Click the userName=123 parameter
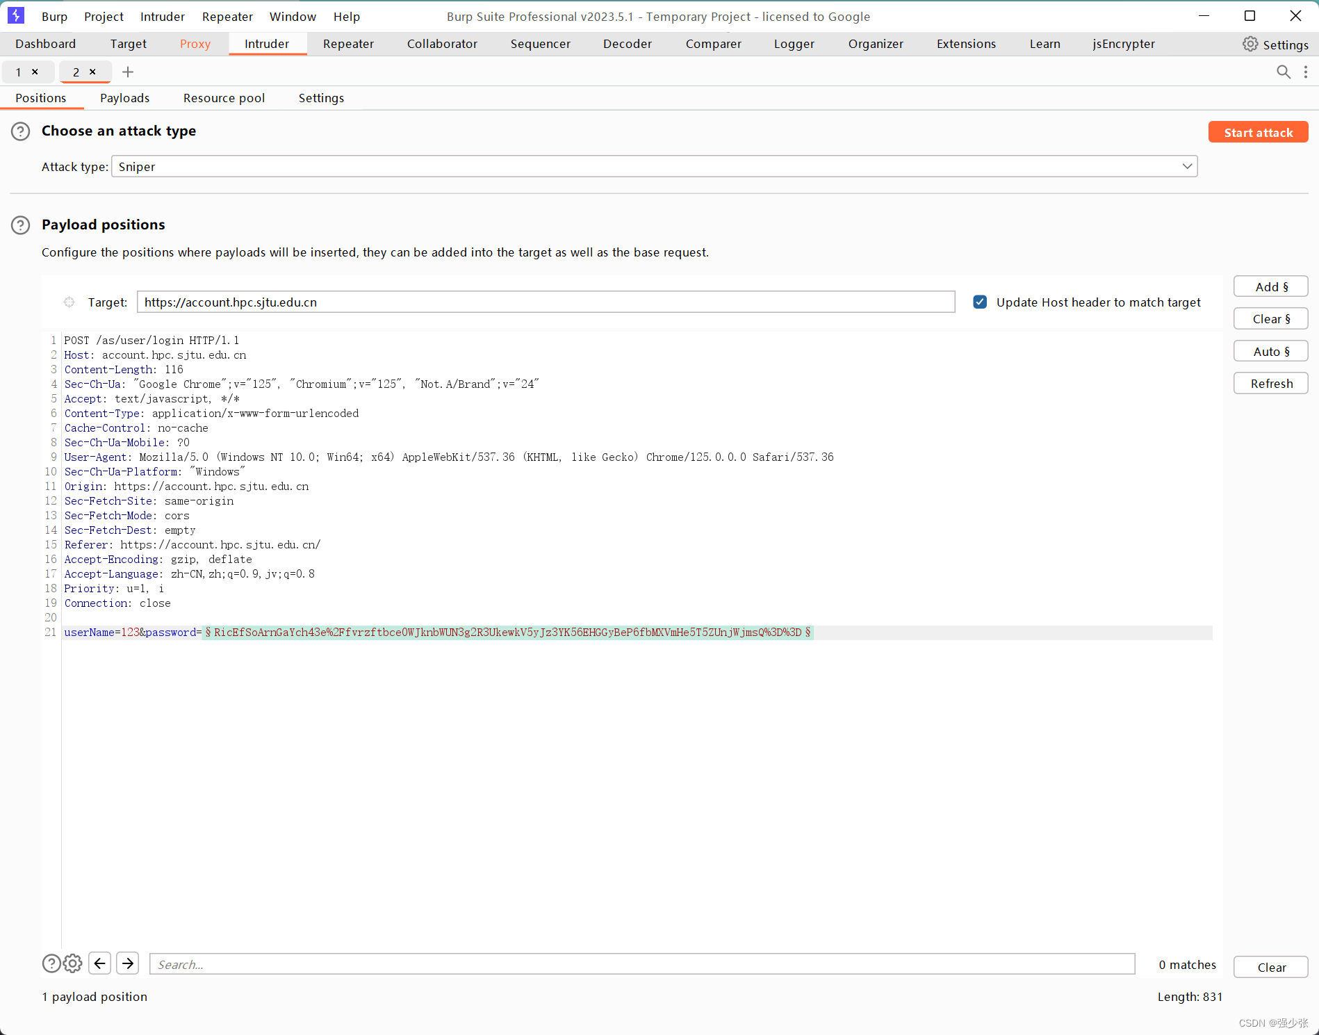 point(101,633)
